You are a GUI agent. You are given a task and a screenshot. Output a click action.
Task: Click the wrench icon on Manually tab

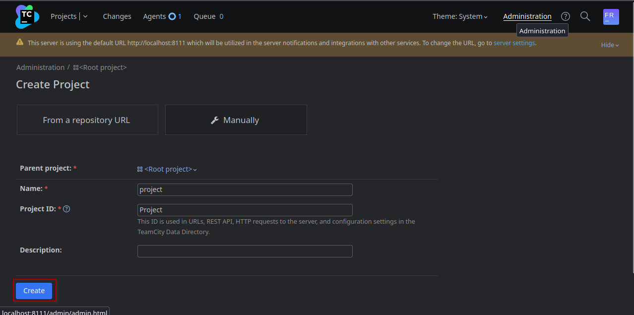tap(214, 120)
